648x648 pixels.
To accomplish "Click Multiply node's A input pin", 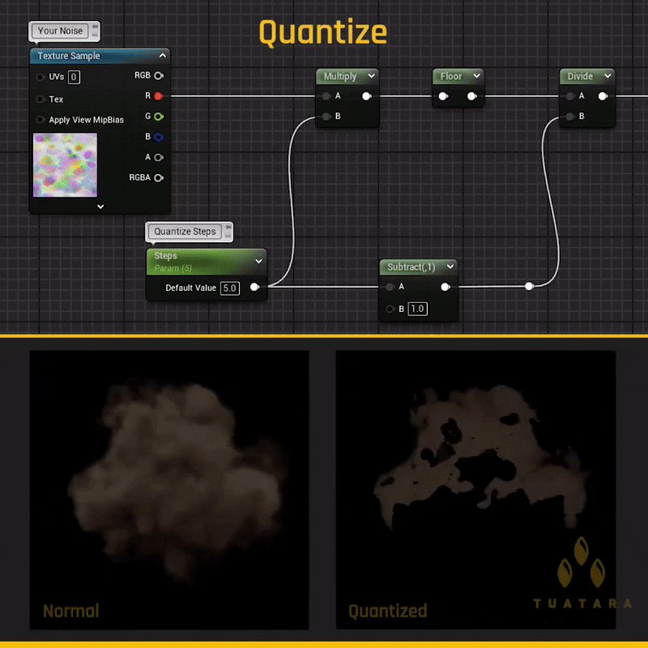I will coord(326,96).
